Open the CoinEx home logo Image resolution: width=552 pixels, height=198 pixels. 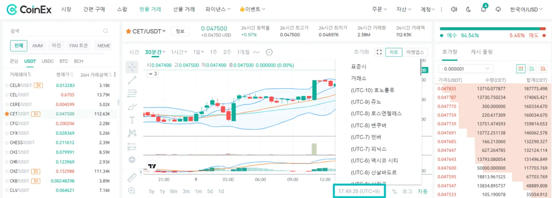(x=29, y=9)
